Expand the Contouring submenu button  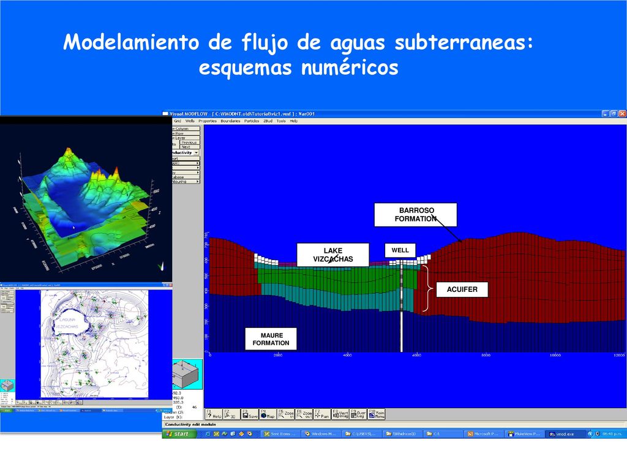pos(186,181)
